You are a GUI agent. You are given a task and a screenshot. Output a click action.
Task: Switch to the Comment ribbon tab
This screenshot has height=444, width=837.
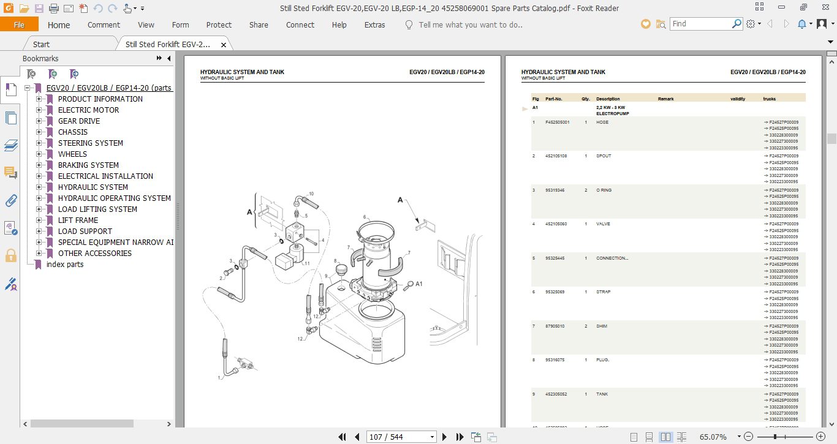tap(104, 25)
